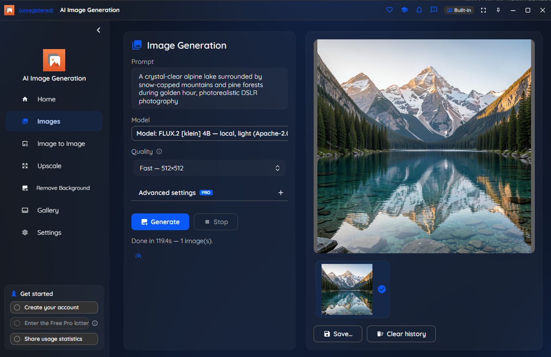Open Gallery section
The image size is (551, 357).
pyautogui.click(x=54, y=210)
